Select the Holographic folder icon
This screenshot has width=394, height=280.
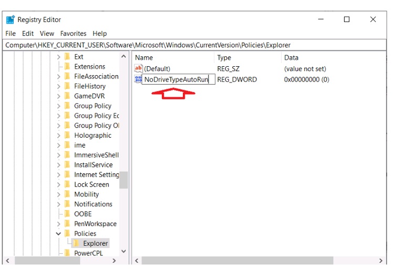[x=67, y=135]
